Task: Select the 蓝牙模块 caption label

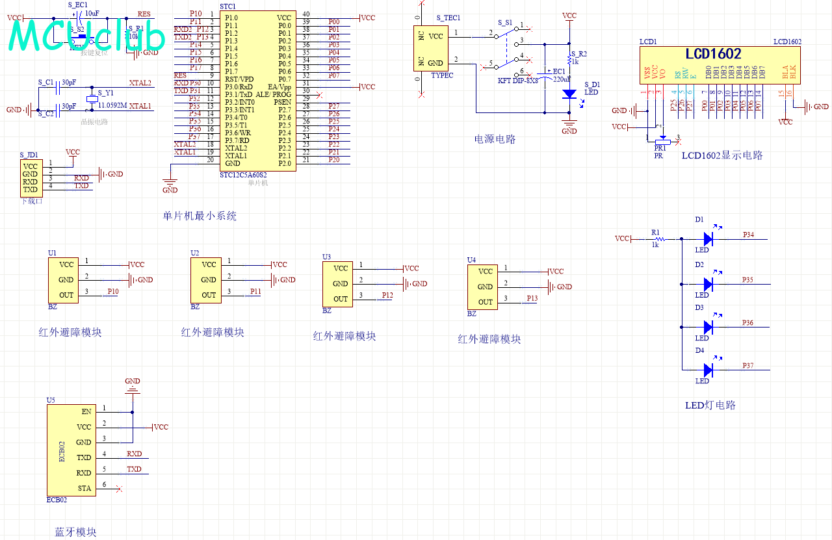Action: click(75, 532)
